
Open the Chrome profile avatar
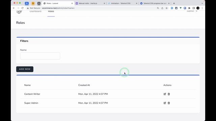point(198,8)
